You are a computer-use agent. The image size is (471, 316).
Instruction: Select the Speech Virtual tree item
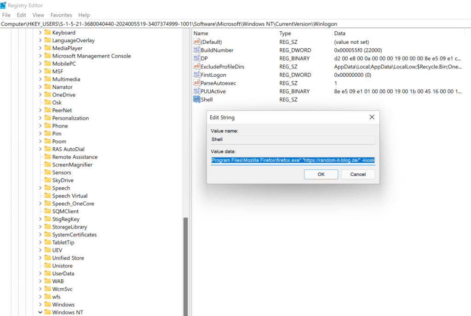click(70, 196)
